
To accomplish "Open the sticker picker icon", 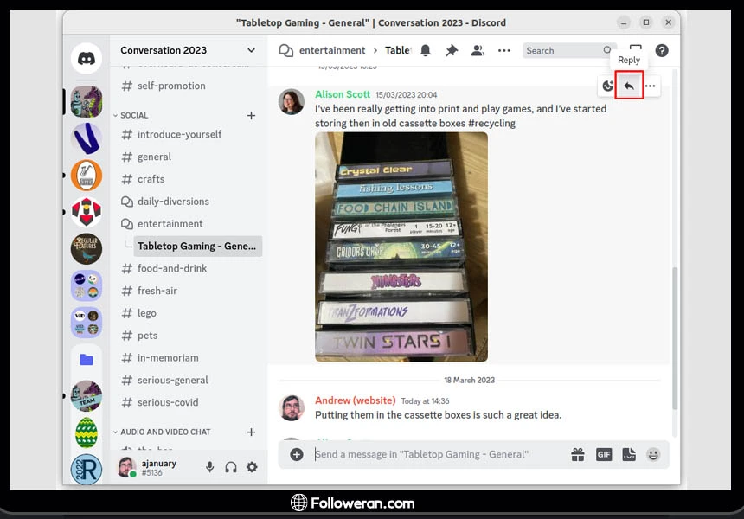I will pyautogui.click(x=629, y=454).
